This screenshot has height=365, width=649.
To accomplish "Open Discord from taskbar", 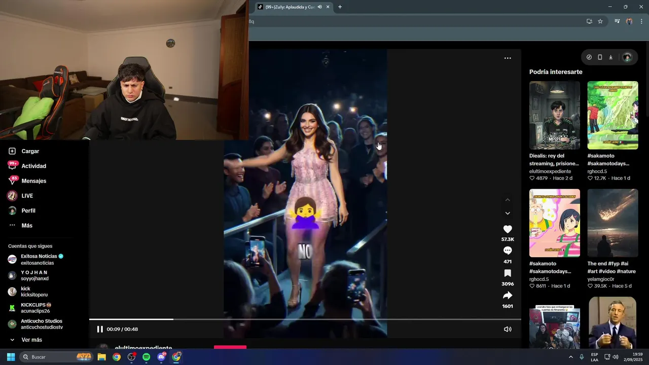I will 161,357.
